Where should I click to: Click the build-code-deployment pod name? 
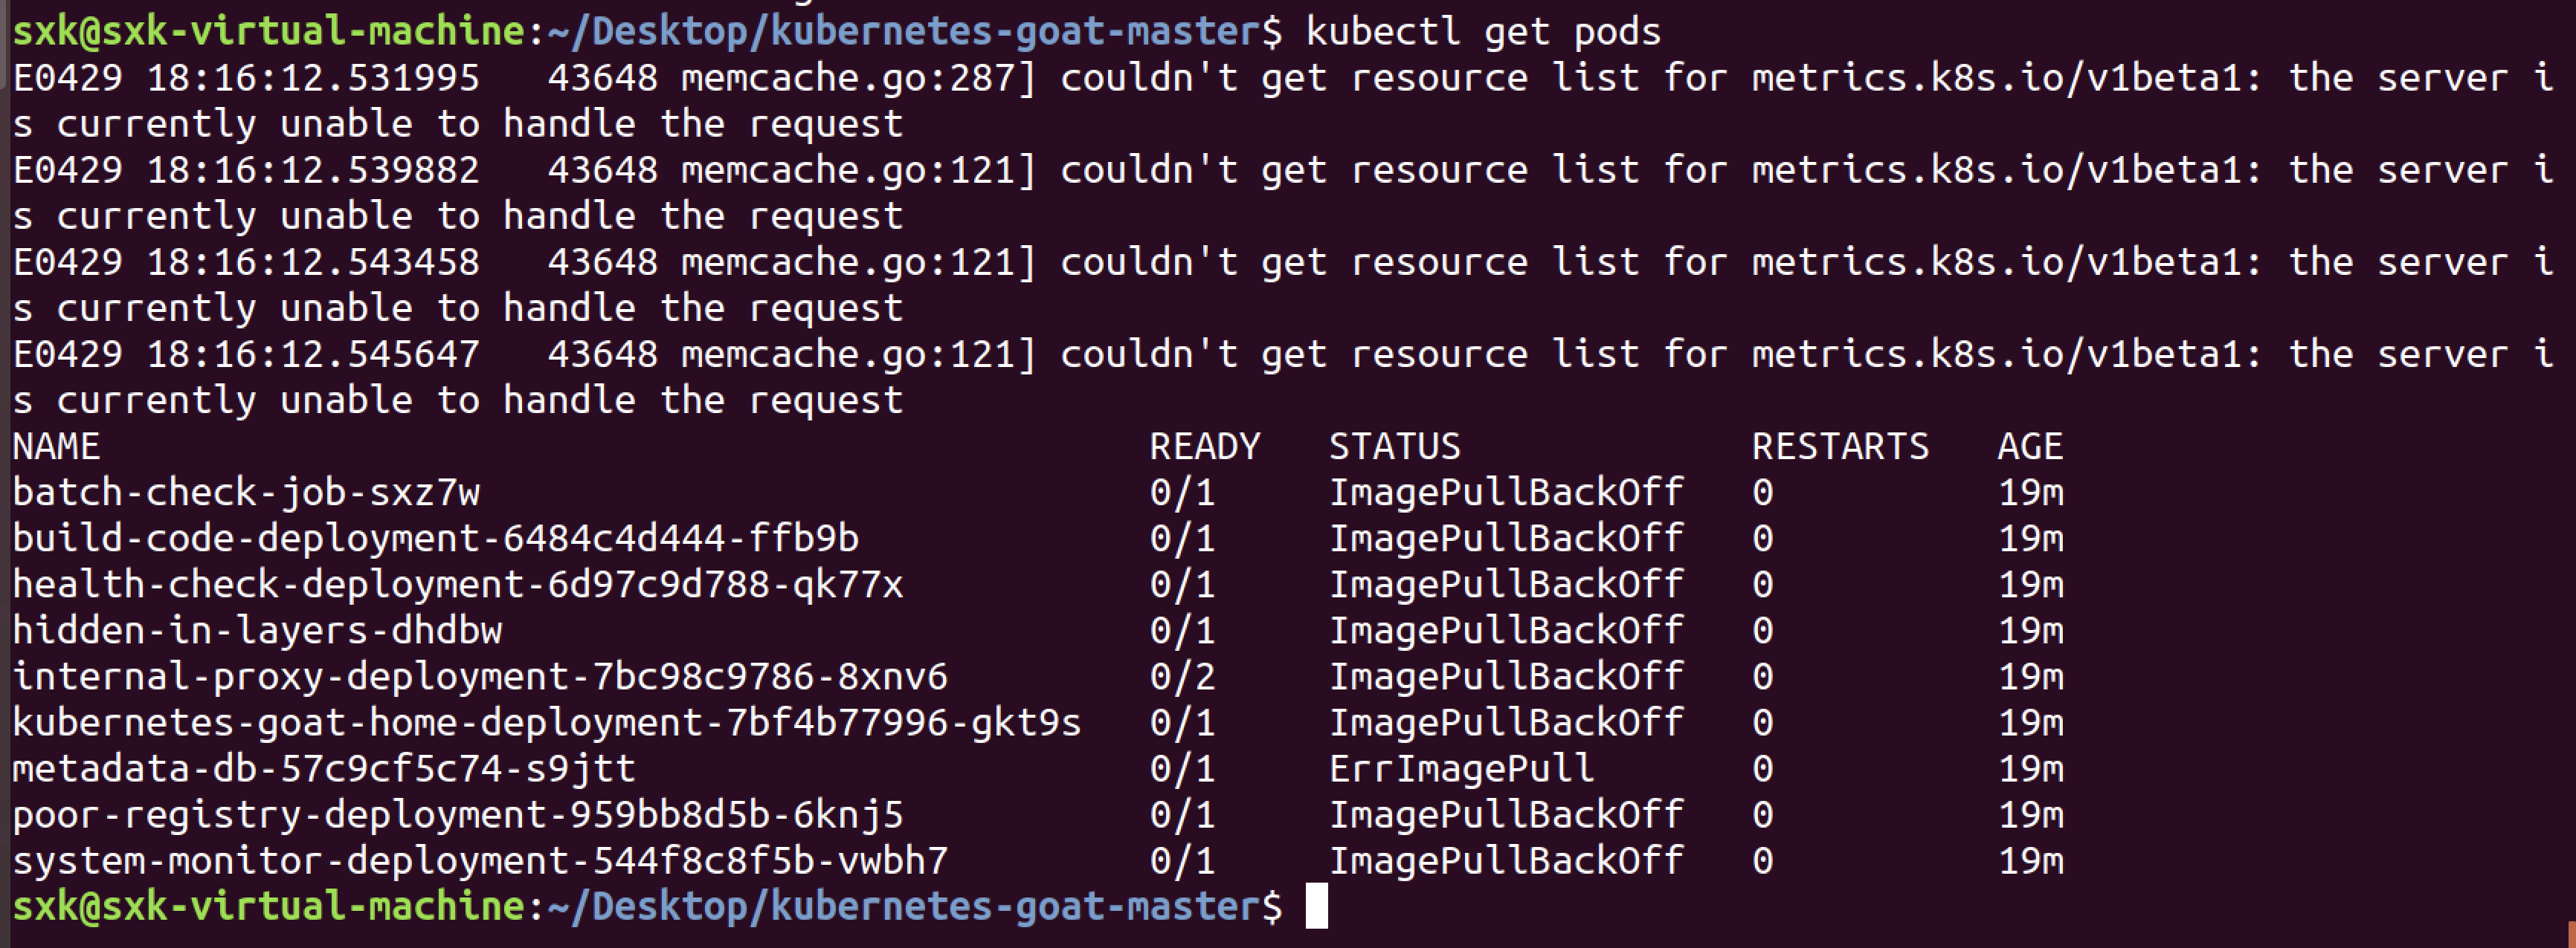click(435, 539)
